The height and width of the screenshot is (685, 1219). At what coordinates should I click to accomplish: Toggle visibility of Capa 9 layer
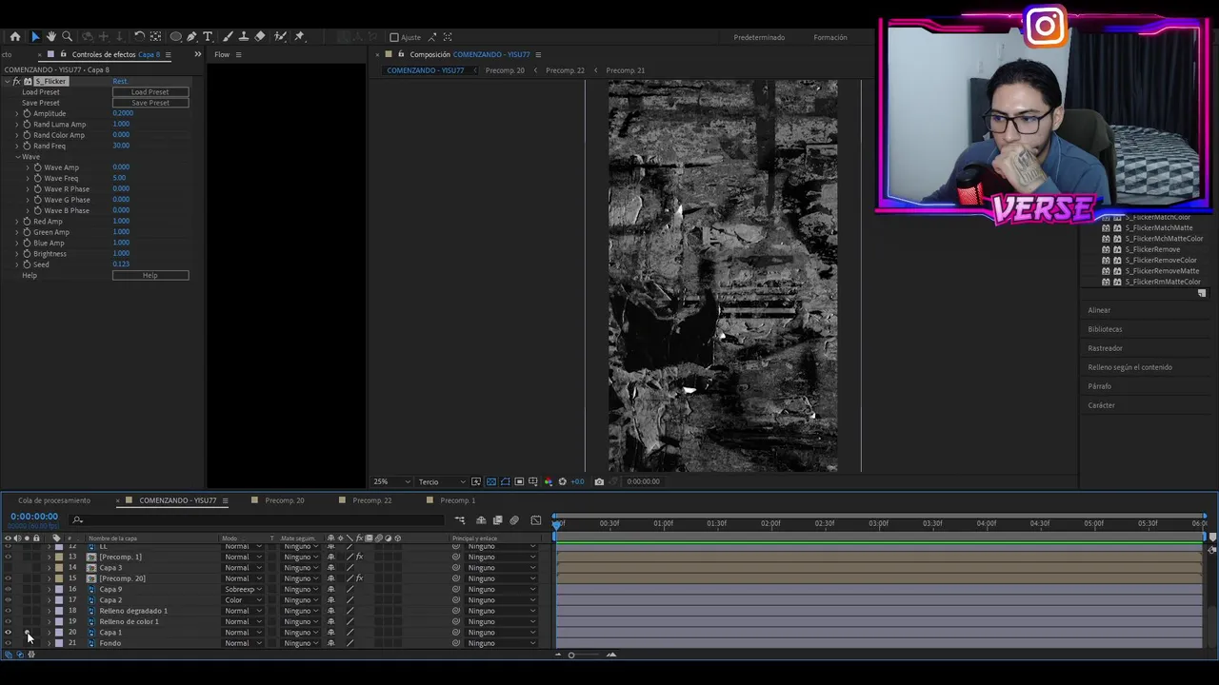click(9, 590)
